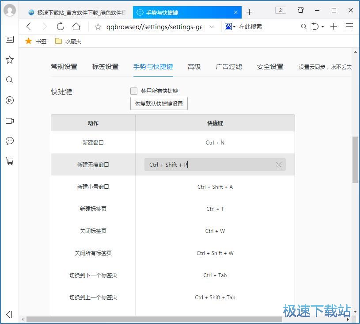This screenshot has width=360, height=324.
Task: Open the hamburger main menu
Action: (x=349, y=27)
